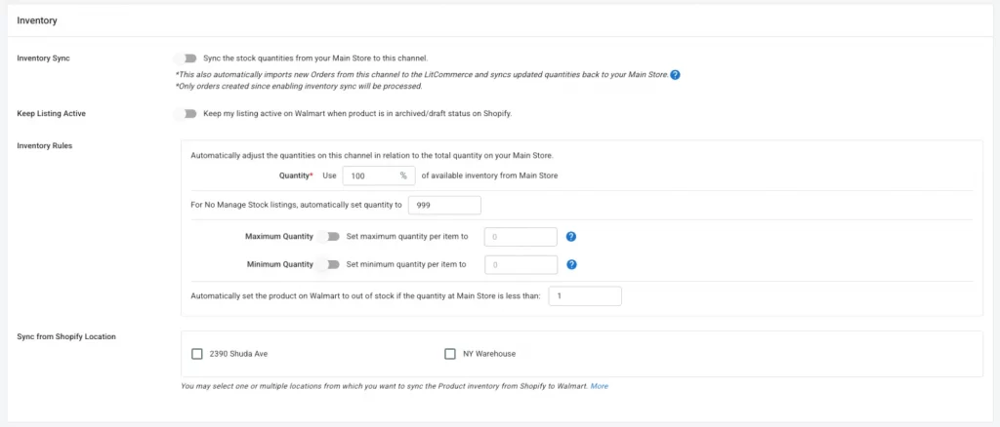1000x427 pixels.
Task: Click the Keep Listing Active label
Action: pos(51,114)
